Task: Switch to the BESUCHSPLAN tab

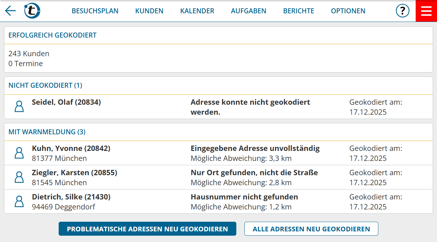Action: (95, 11)
